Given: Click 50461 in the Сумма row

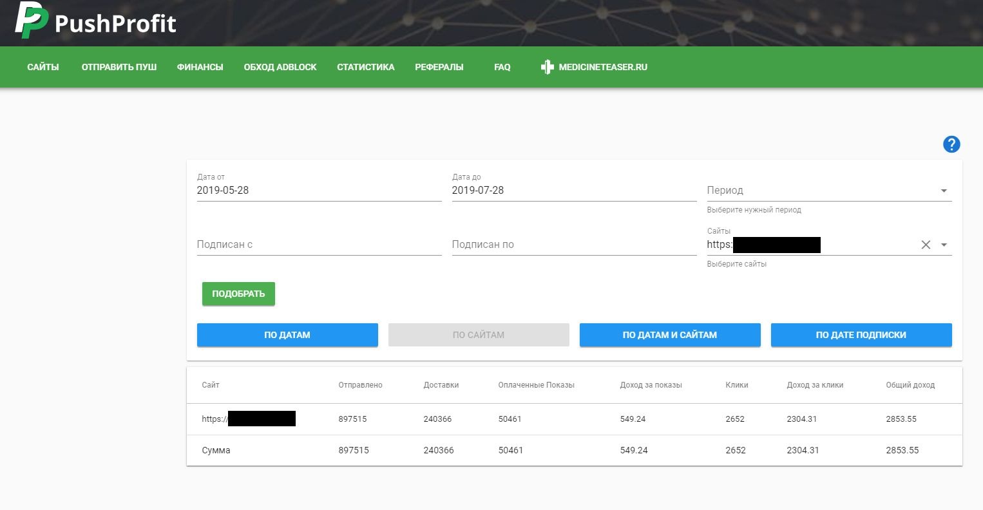Looking at the screenshot, I should (x=511, y=450).
